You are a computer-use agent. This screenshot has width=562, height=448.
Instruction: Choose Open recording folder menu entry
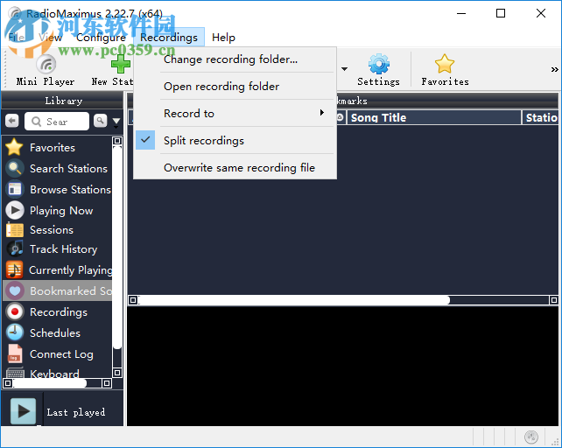click(x=235, y=87)
